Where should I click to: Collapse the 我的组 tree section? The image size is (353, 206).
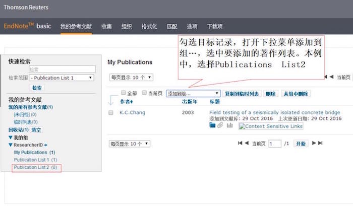[x=11, y=138]
